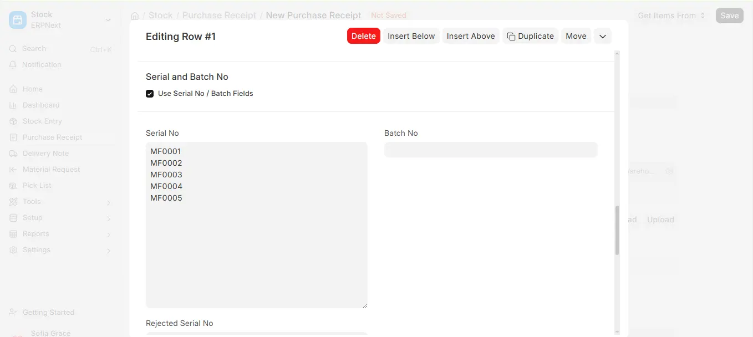Save the new Purchase Receipt
This screenshot has height=337, width=753.
(x=729, y=16)
